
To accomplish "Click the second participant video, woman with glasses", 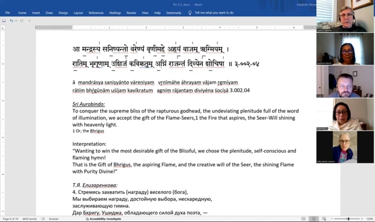I will click(x=345, y=49).
